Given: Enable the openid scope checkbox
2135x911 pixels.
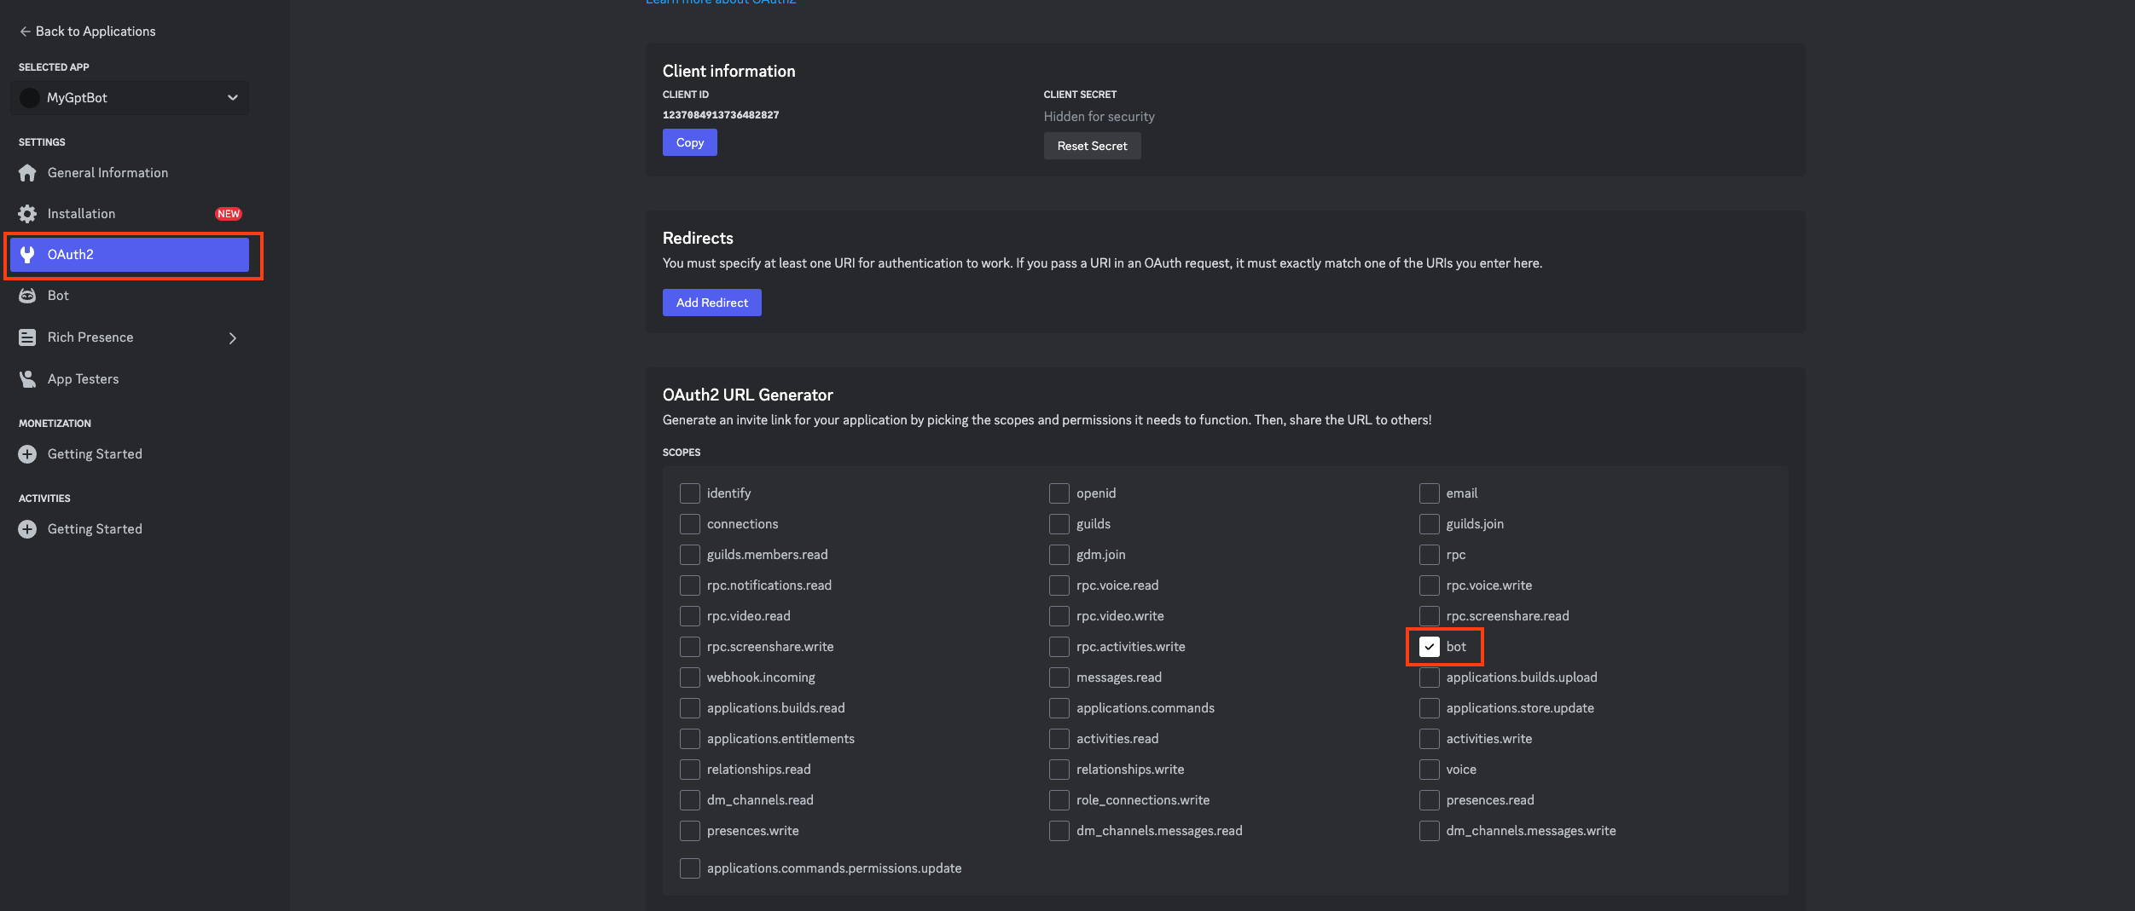Looking at the screenshot, I should (x=1059, y=493).
